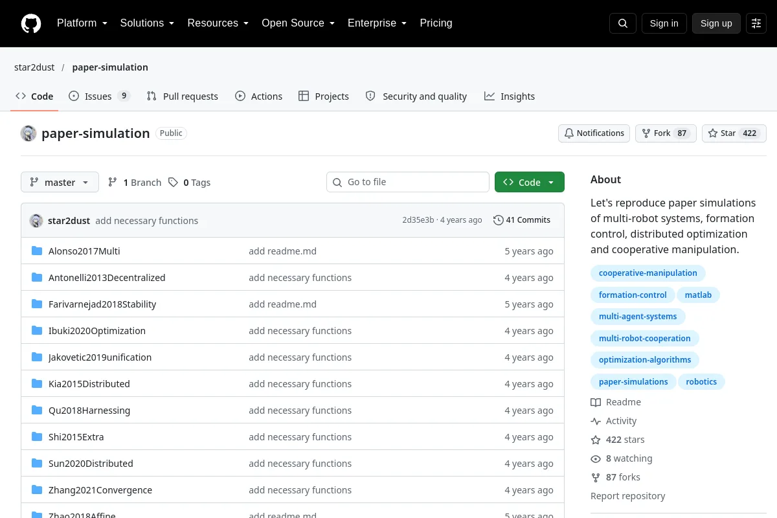Screen dimensions: 777x518
Task: Click the Alonso2017Multi folder icon
Action: tap(37, 251)
